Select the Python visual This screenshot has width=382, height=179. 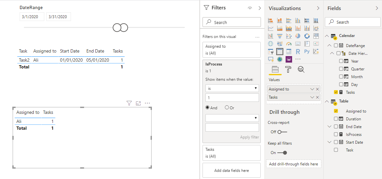307,51
